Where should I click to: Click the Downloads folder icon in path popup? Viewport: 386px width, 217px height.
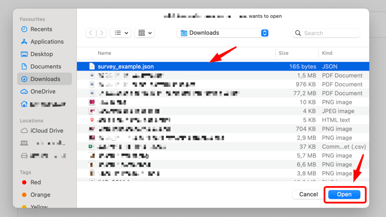[x=184, y=33]
